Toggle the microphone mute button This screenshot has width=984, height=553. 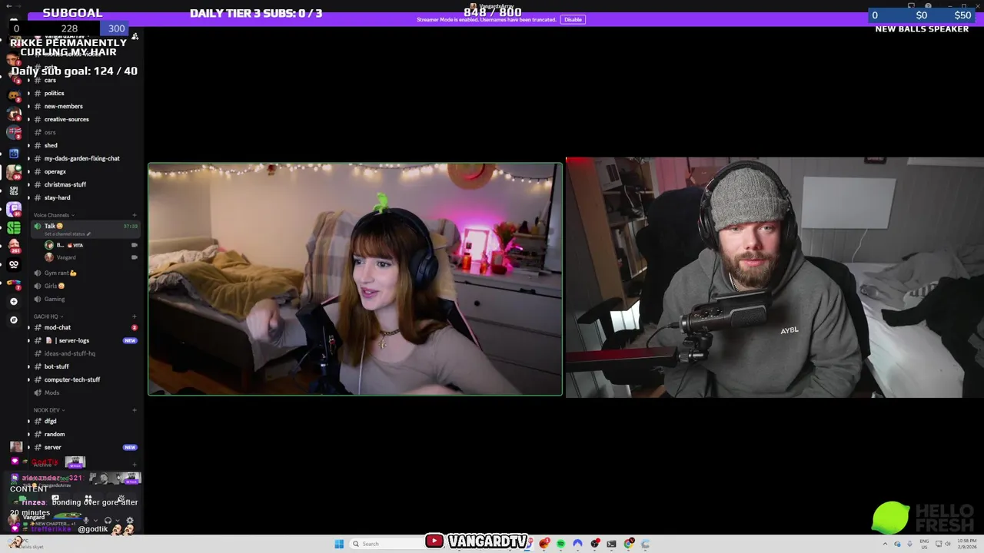point(86,520)
